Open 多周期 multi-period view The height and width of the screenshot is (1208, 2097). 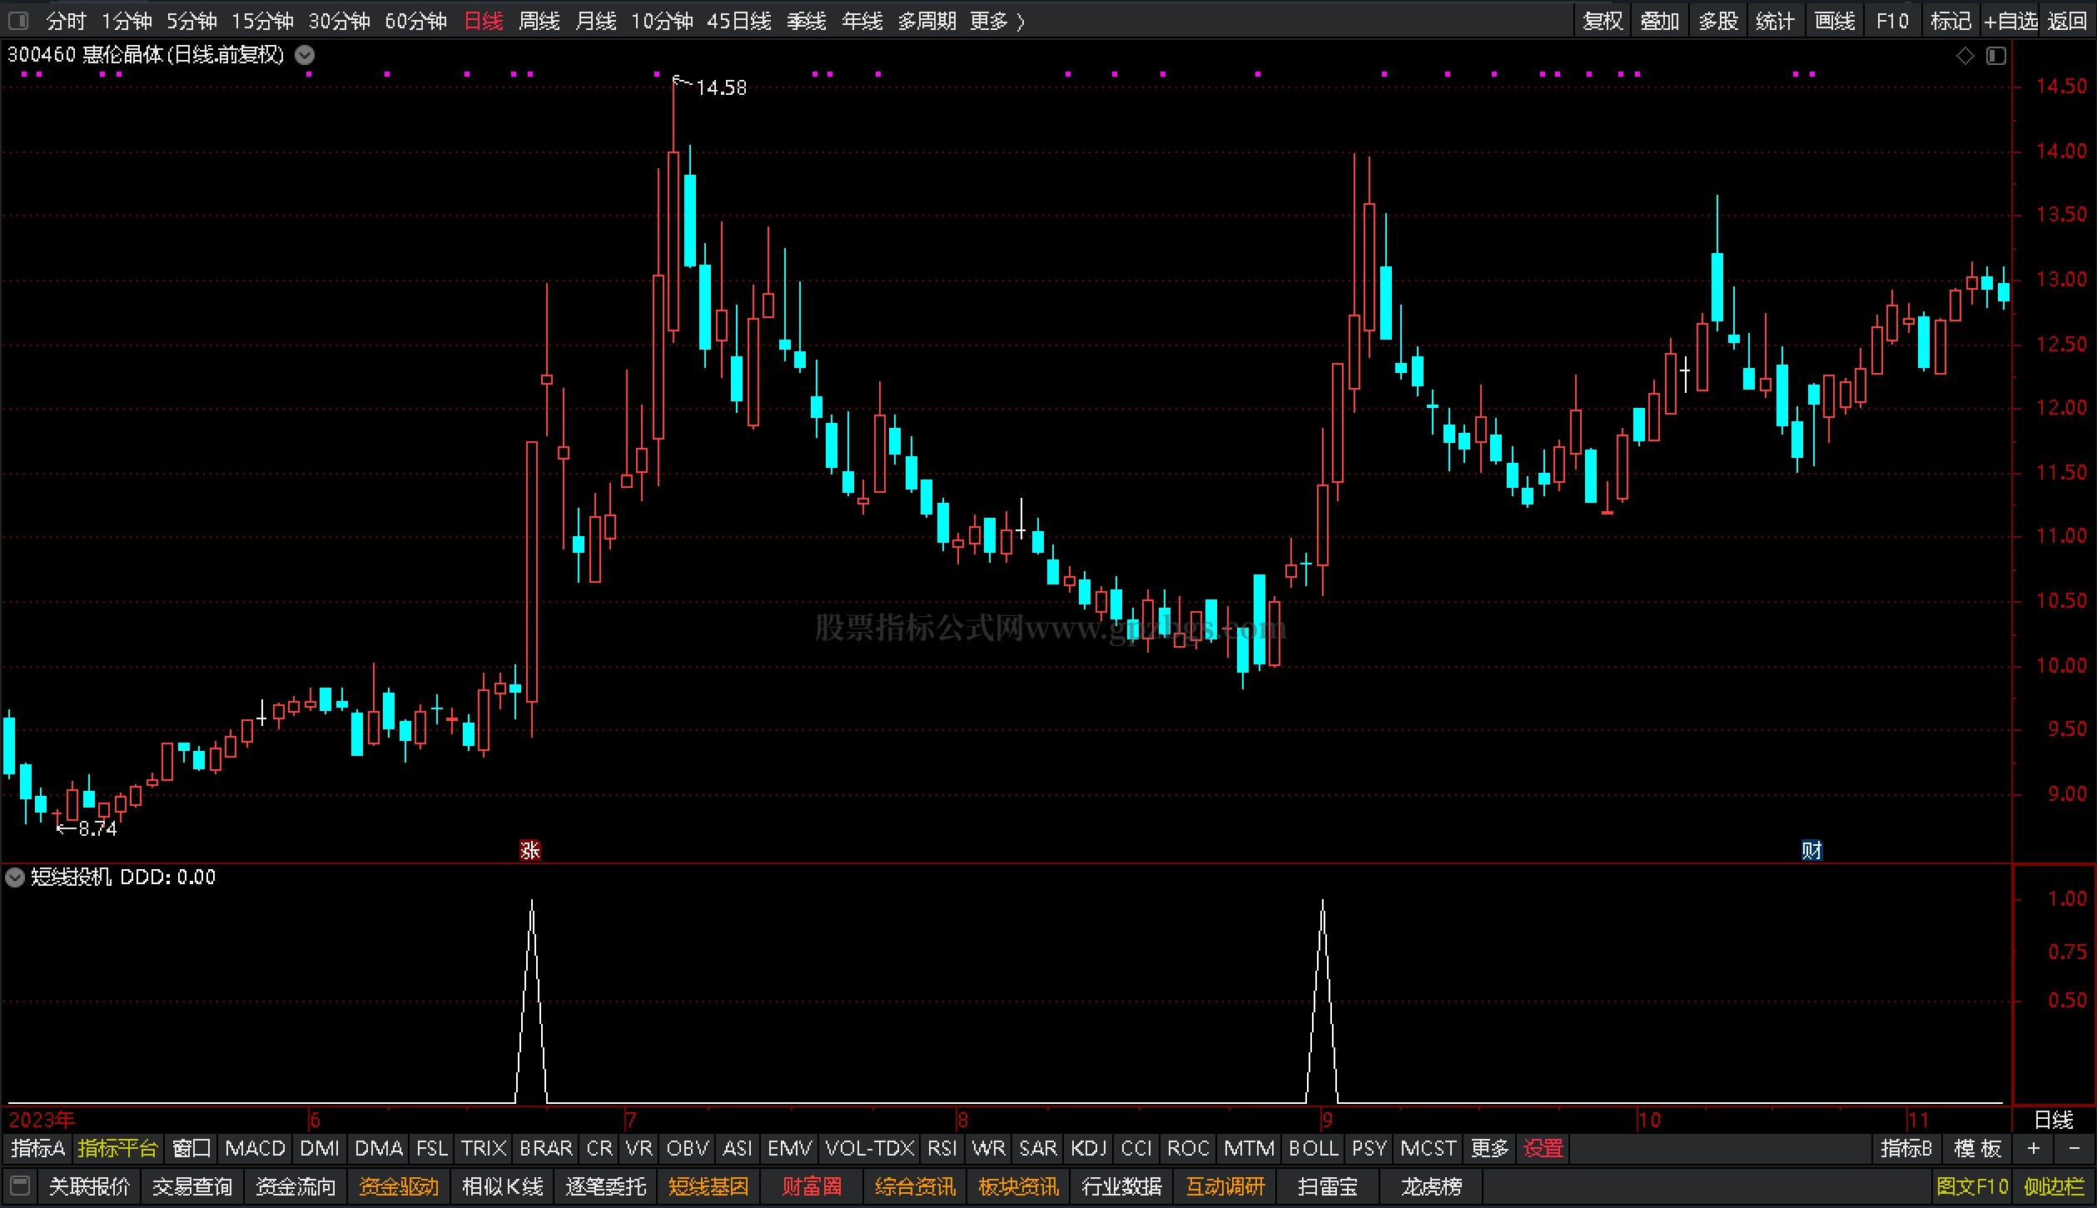(x=927, y=21)
